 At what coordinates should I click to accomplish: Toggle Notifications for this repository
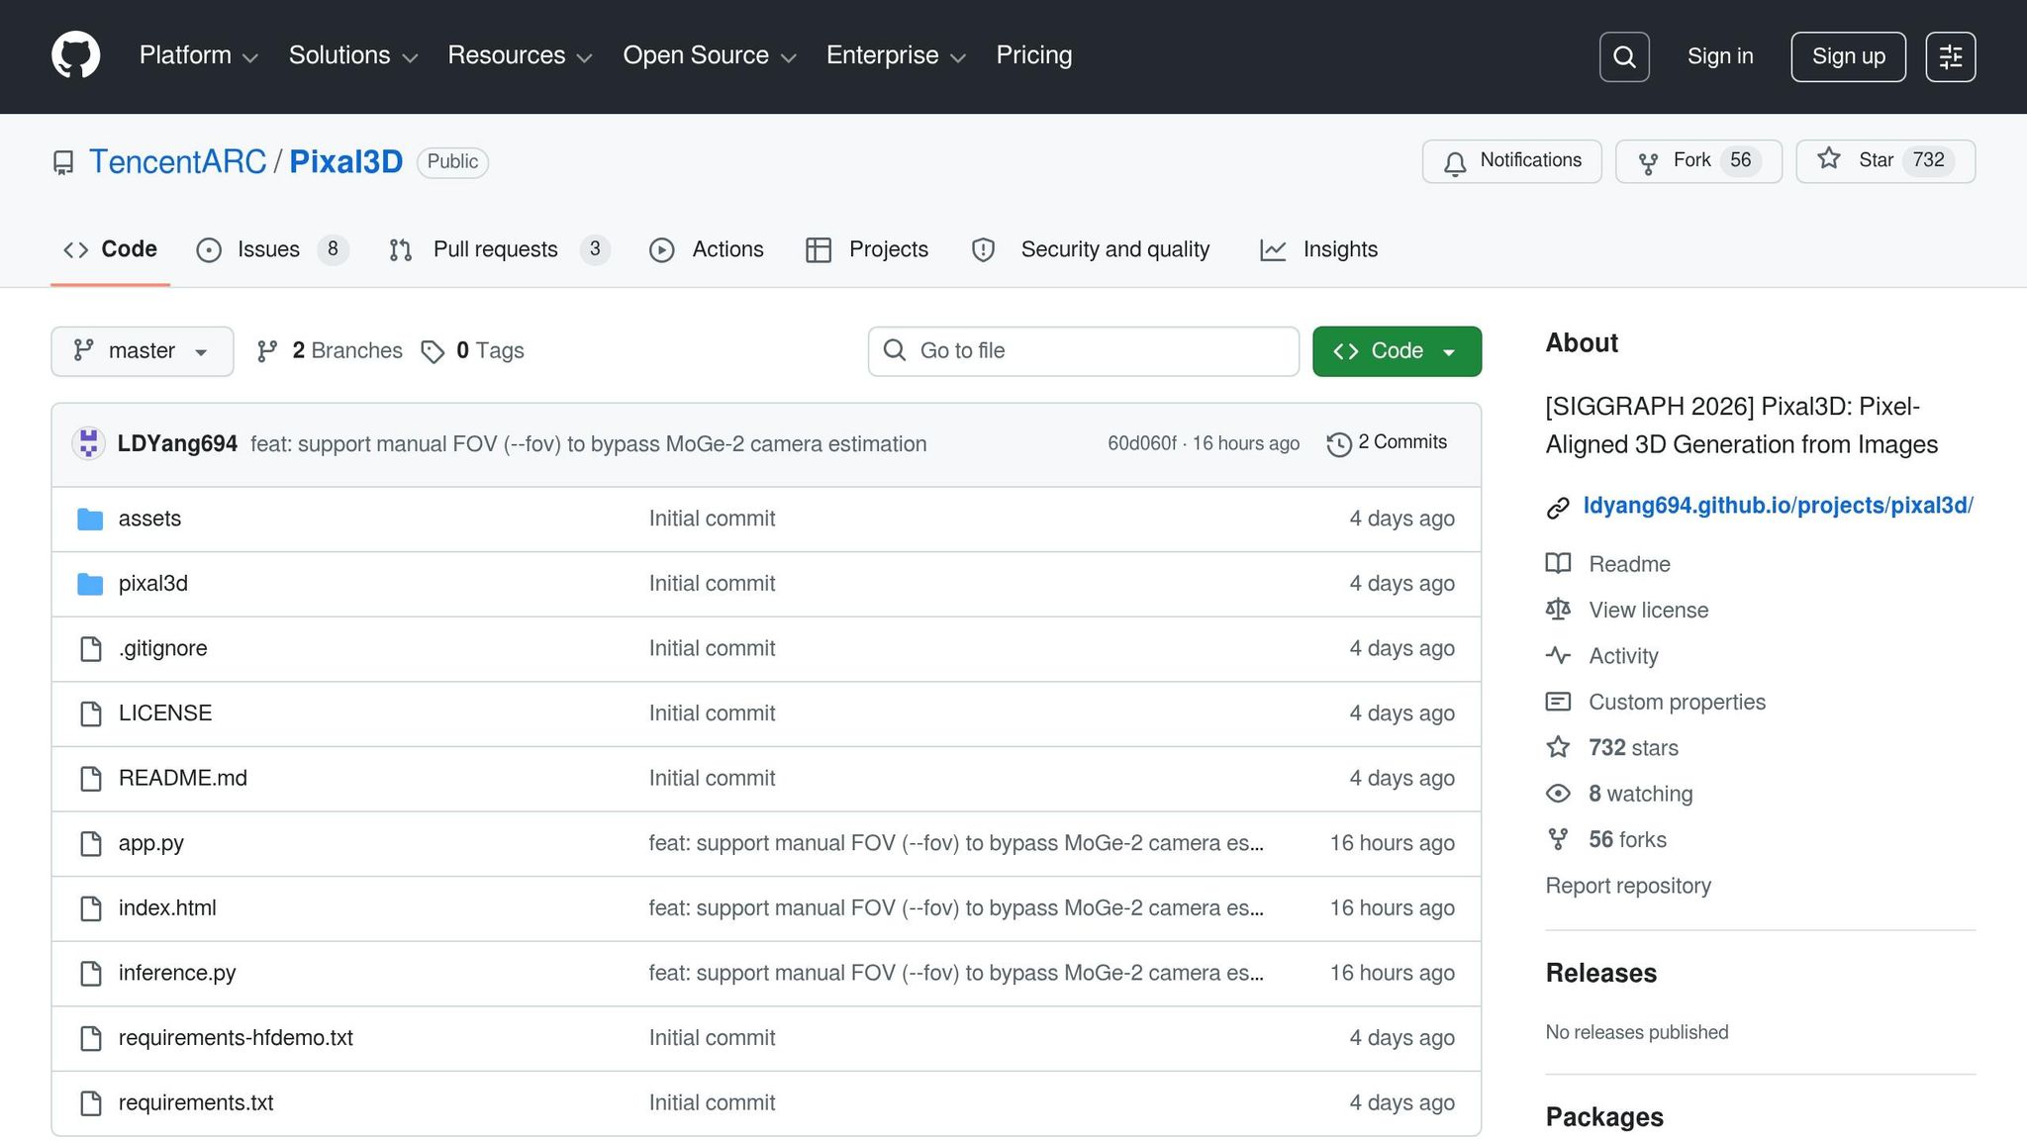click(1511, 161)
